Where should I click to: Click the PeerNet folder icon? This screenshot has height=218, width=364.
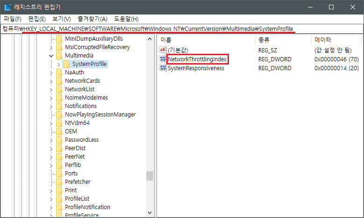point(59,157)
